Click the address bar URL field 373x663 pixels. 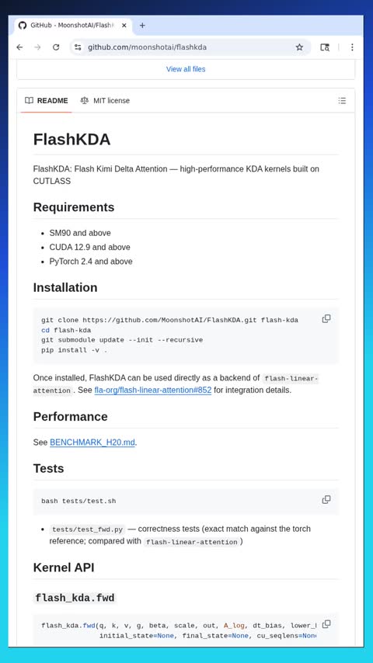(186, 47)
